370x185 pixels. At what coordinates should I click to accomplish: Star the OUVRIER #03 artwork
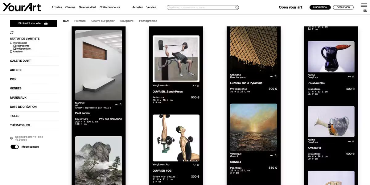click(198, 165)
